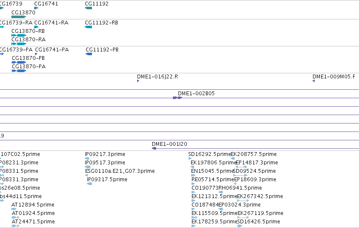359x228 pixels.
Task: Select the SD09524.5prime EST label
Action: pyautogui.click(x=254, y=171)
